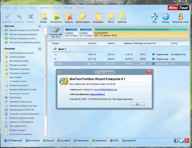192x148 pixels.
Task: Open the www.PartitionWizard.com link
Action: [x=106, y=89]
